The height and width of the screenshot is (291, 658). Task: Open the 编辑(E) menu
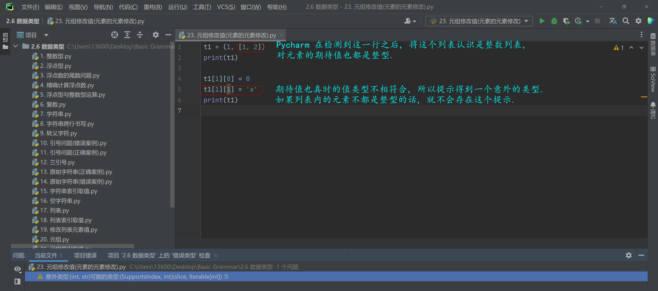point(53,7)
